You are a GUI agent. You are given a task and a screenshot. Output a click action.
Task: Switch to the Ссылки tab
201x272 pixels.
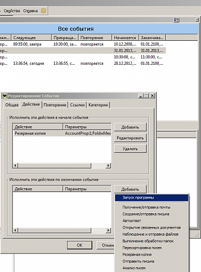77,105
